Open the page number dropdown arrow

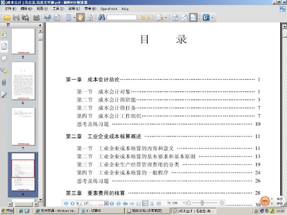[106, 204]
